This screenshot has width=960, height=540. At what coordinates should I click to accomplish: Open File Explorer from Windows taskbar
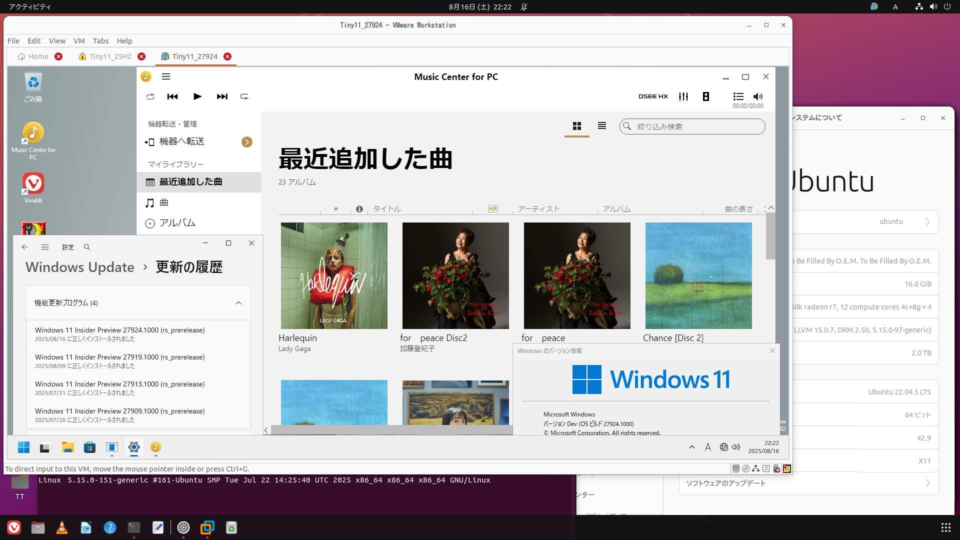coord(67,447)
